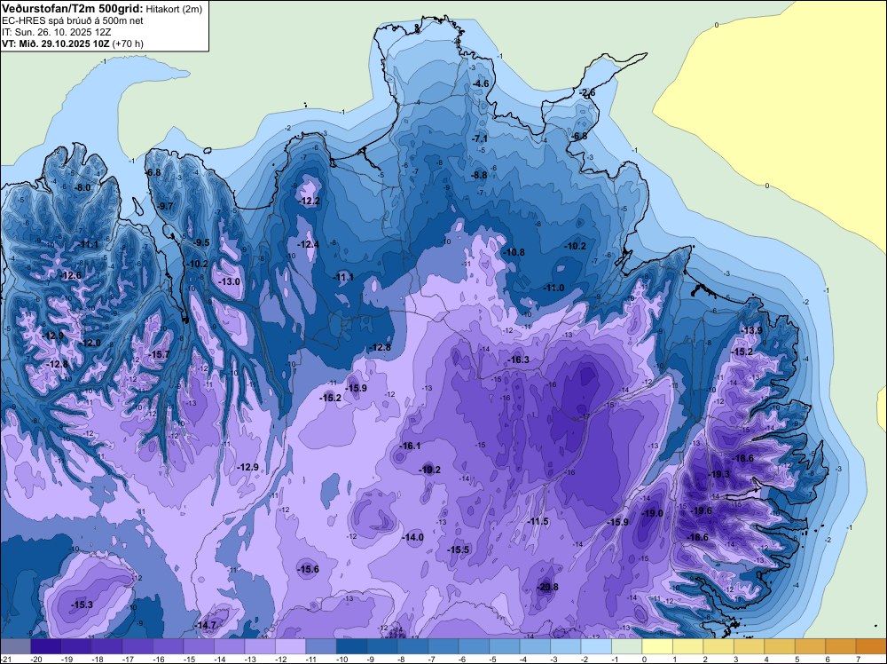Image resolution: width=887 pixels, height=664 pixels.
Task: Click the "(+70 h)" forecast offset text
Action: coord(129,44)
